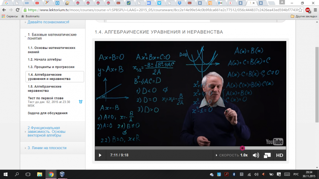Open the touch keyboard tray icon
The width and height of the screenshot is (319, 179).
coord(287,174)
